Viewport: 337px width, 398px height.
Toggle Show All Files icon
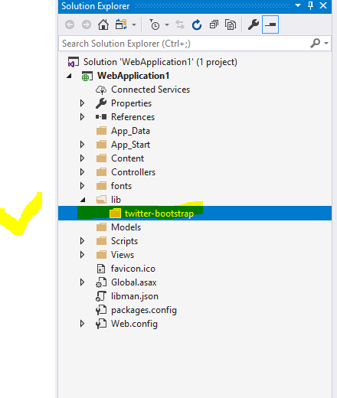(231, 24)
